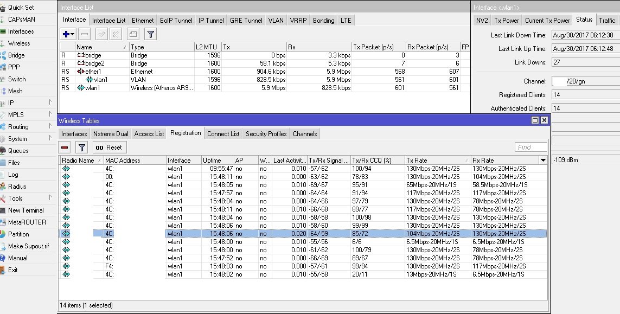Open the Connect List tab
The width and height of the screenshot is (620, 314).
point(223,133)
